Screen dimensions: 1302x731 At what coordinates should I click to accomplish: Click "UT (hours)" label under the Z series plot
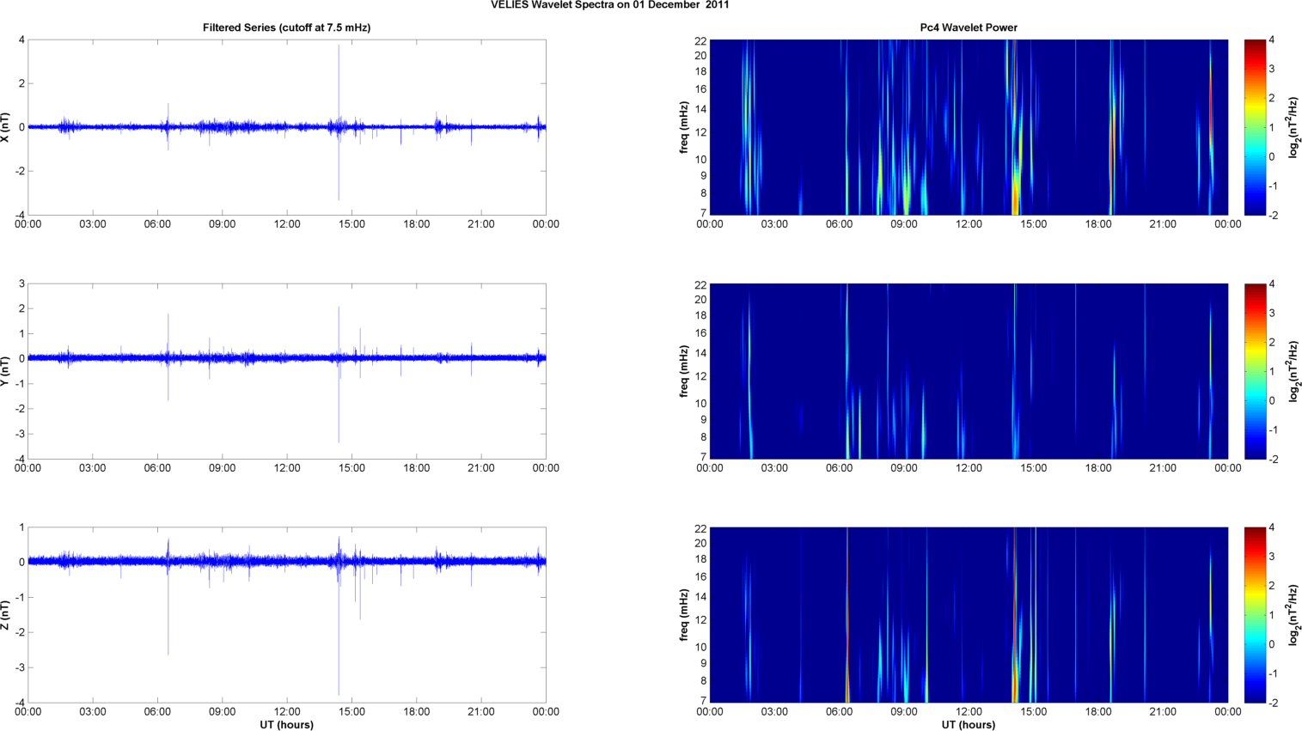coord(286,724)
